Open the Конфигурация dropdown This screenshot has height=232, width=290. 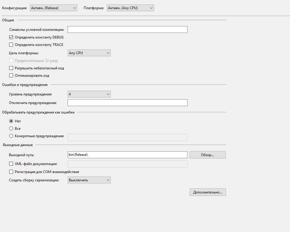click(x=53, y=8)
